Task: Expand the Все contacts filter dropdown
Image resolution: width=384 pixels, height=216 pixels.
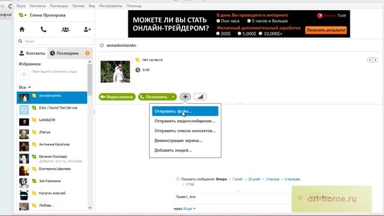Action: tap(25, 87)
